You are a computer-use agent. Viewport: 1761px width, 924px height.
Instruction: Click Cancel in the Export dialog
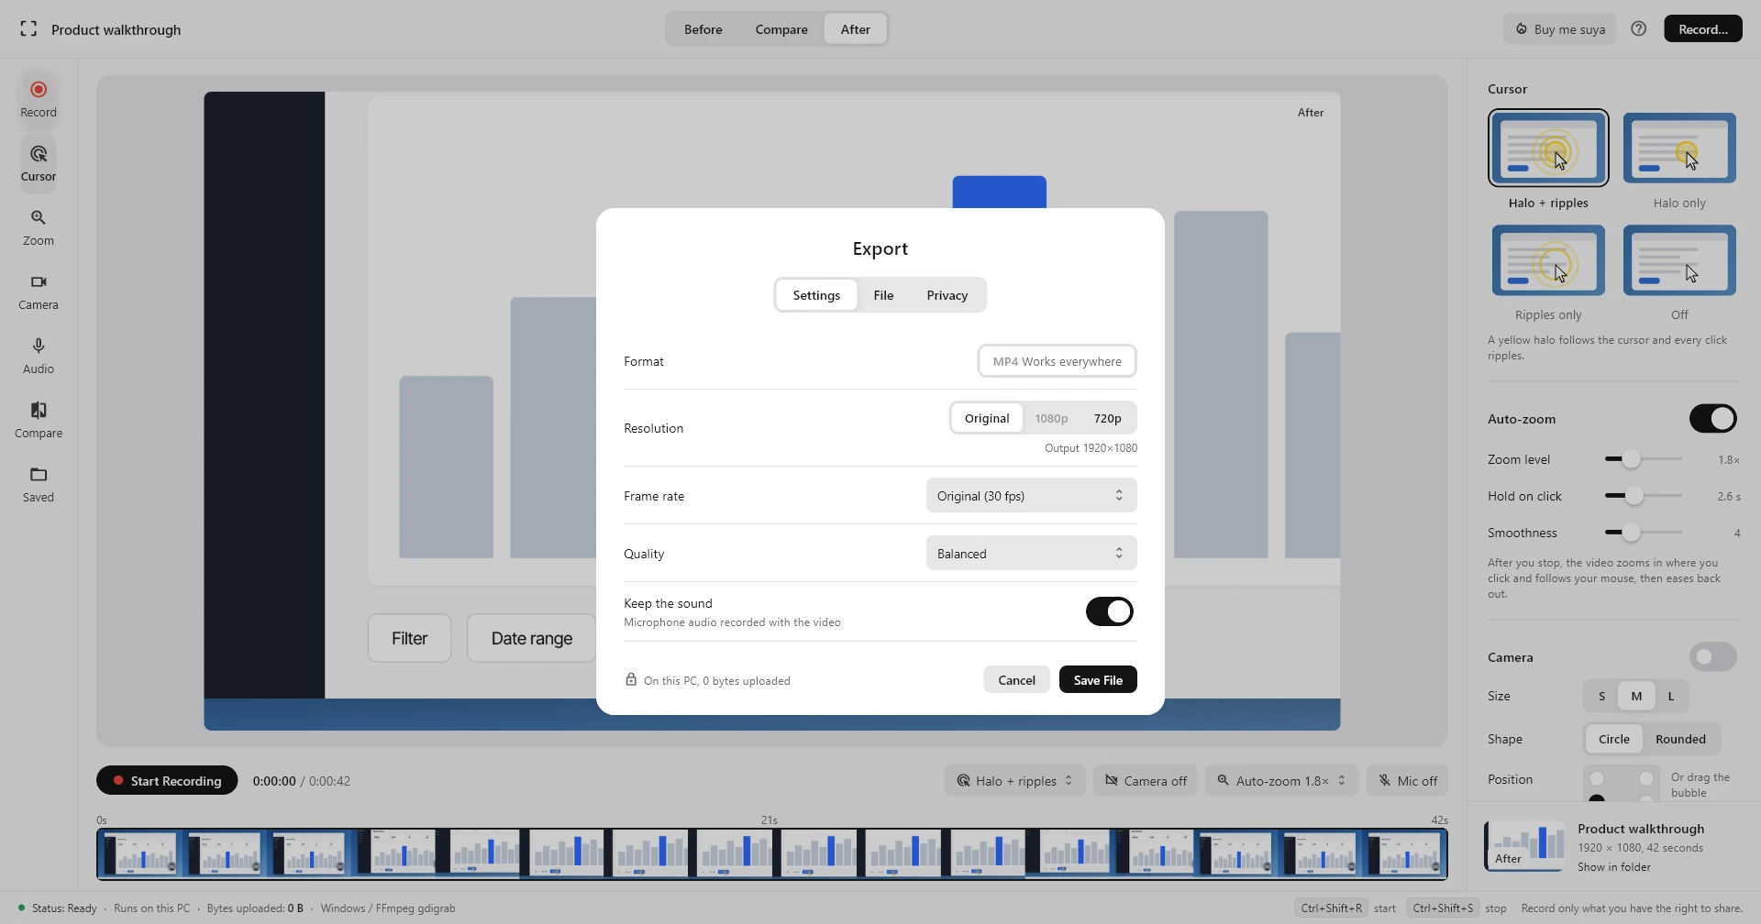click(x=1016, y=679)
